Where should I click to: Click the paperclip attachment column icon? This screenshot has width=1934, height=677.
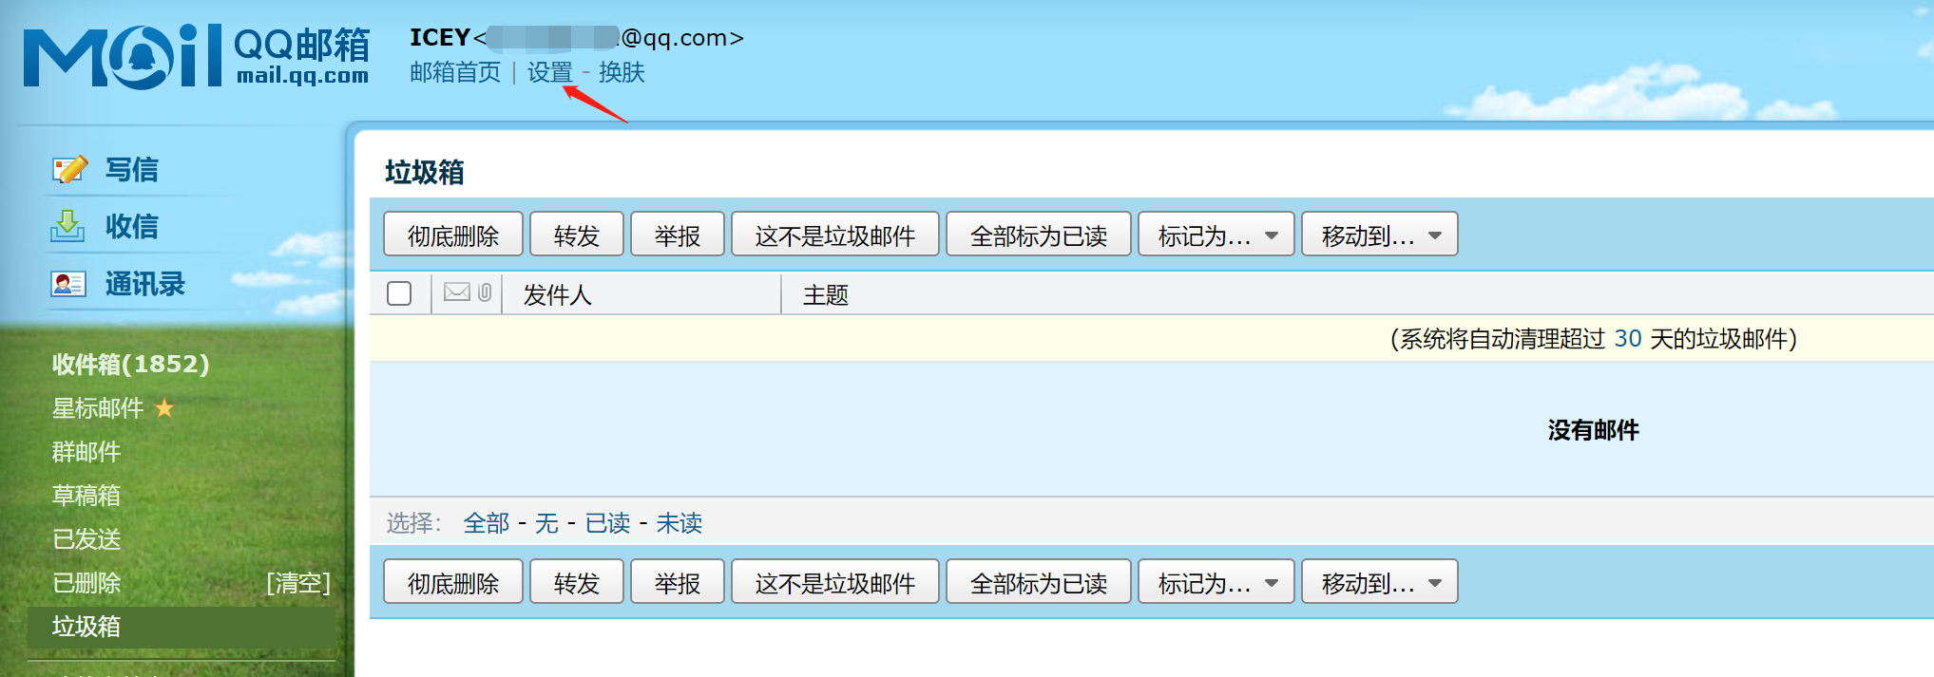pyautogui.click(x=485, y=292)
